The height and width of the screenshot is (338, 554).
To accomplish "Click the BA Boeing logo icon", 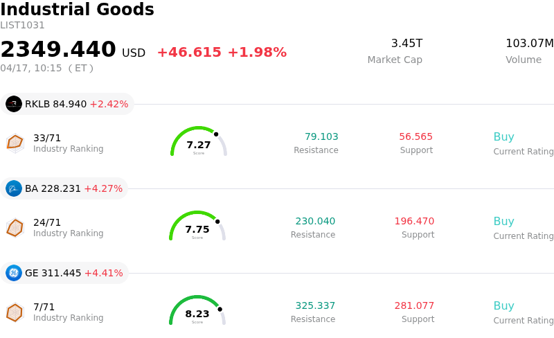I will 14,188.
